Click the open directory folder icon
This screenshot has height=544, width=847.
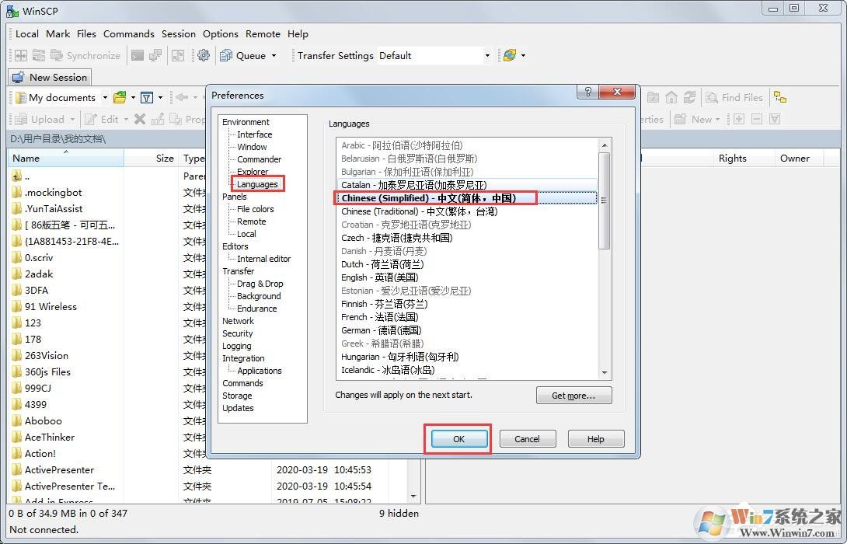(x=120, y=97)
